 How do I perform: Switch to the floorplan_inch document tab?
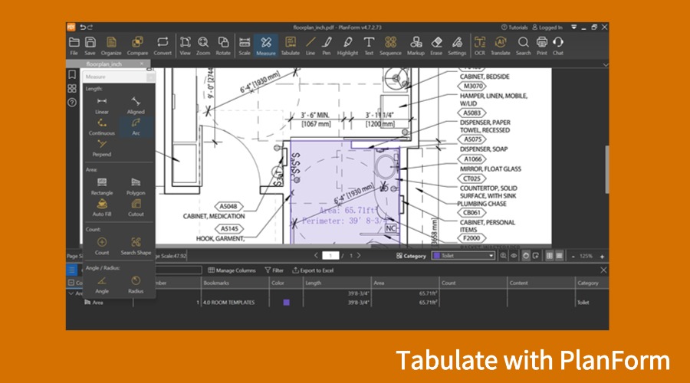(x=103, y=64)
